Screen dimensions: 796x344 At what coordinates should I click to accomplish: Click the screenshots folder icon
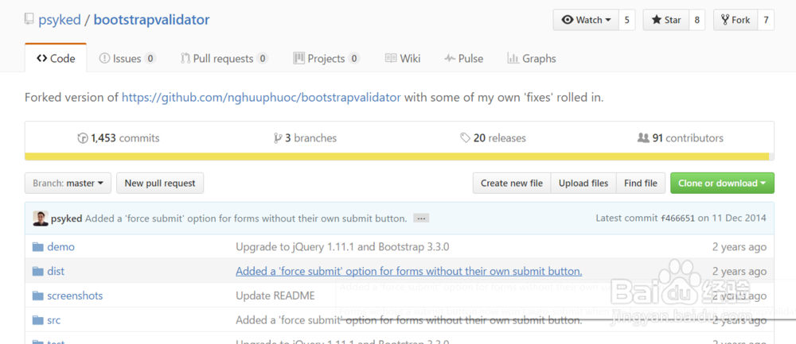38,296
